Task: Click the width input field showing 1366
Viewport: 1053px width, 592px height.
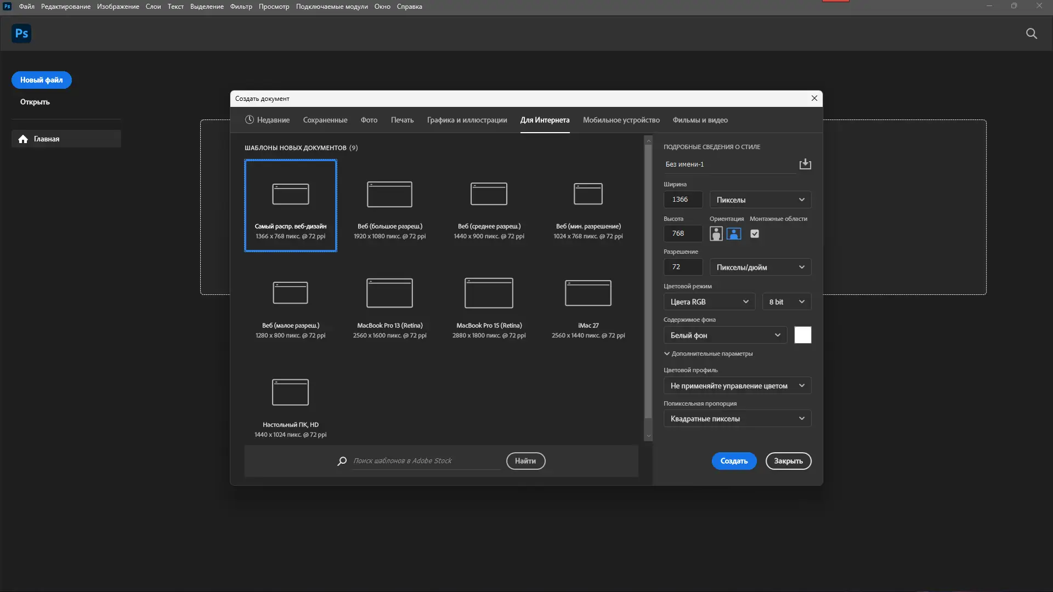Action: click(683, 200)
